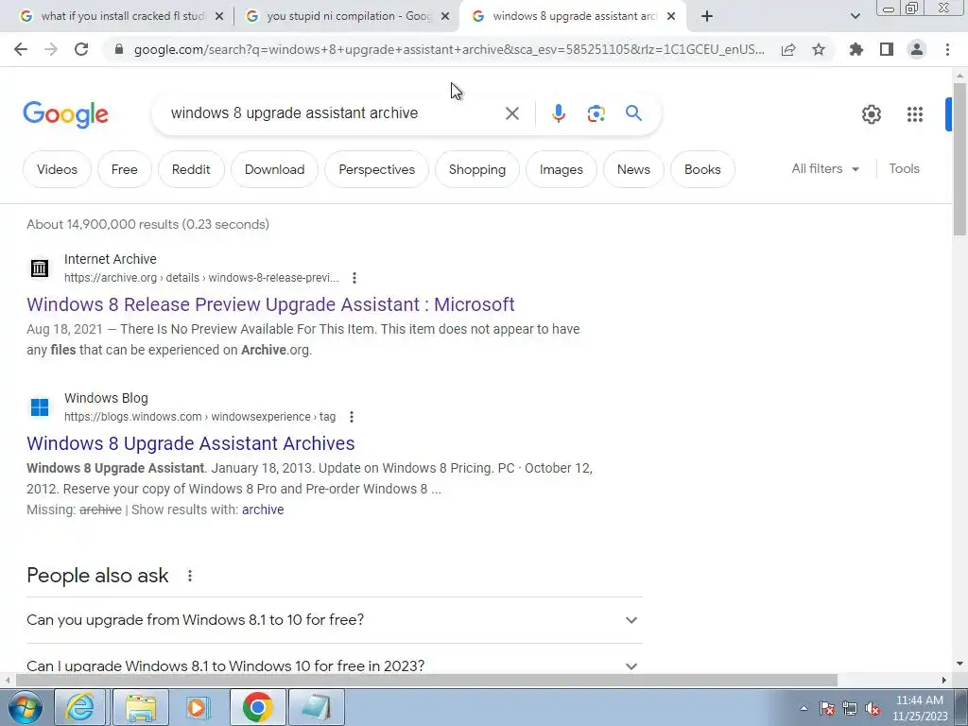The height and width of the screenshot is (726, 968).
Task: Open Windows 8 Release Preview Upgrade Assistant link
Action: (x=270, y=304)
